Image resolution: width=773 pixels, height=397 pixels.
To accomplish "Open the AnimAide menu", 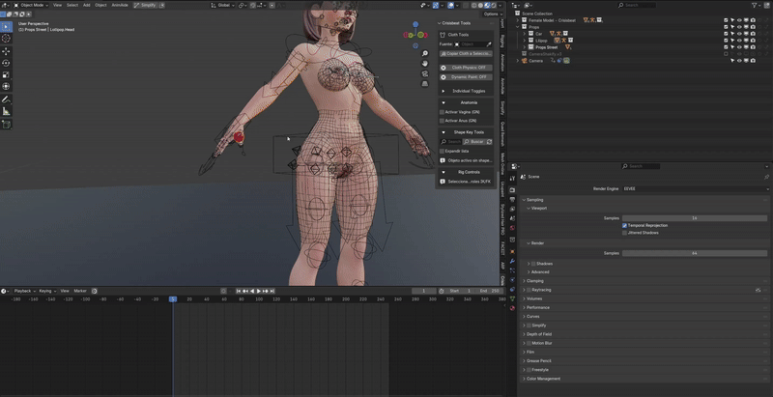I will pos(120,5).
